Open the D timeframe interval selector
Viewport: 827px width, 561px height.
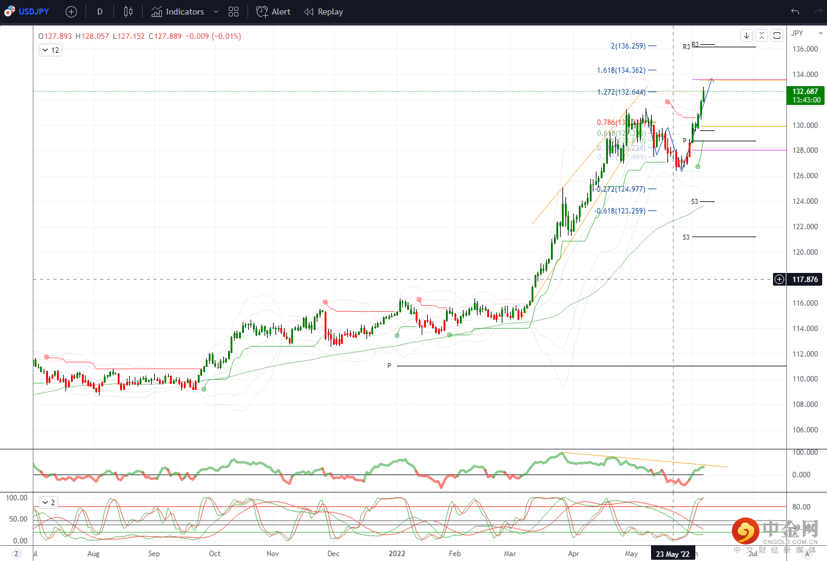pyautogui.click(x=100, y=12)
